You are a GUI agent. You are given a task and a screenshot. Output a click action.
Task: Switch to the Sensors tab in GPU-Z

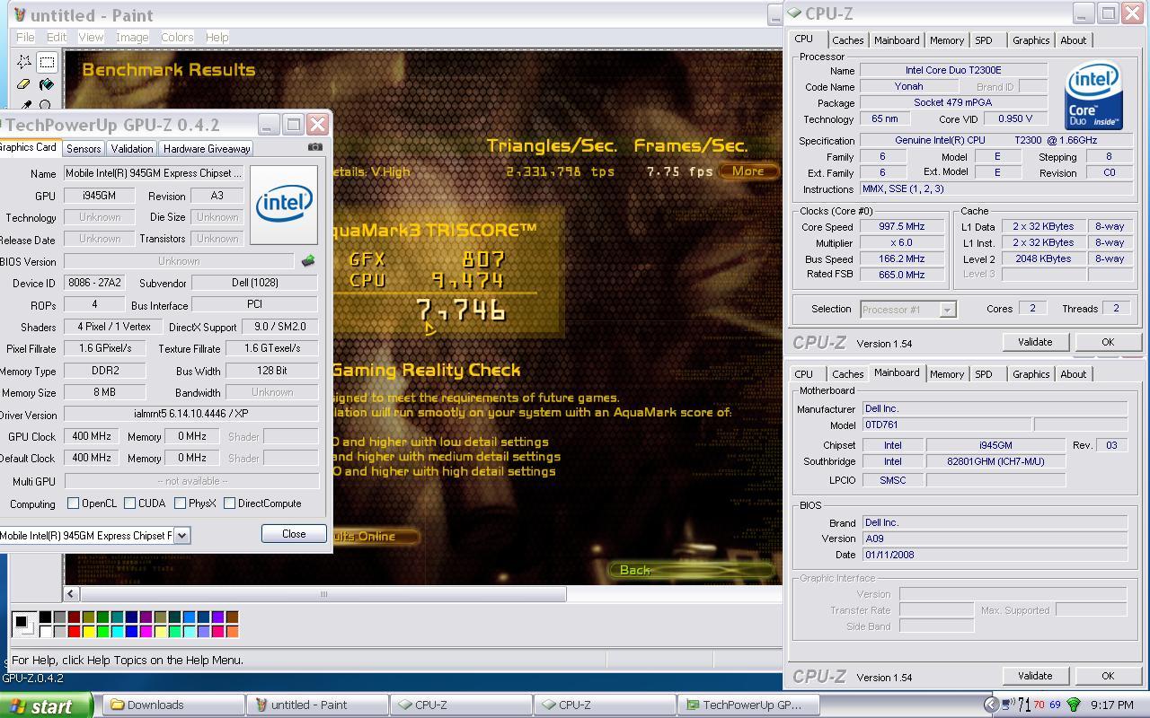click(84, 148)
